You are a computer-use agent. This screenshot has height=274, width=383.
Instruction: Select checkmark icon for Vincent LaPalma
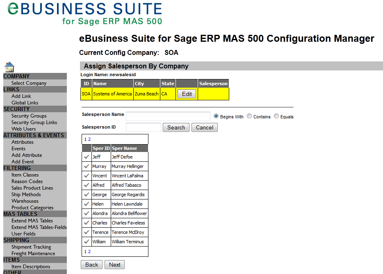[86, 176]
